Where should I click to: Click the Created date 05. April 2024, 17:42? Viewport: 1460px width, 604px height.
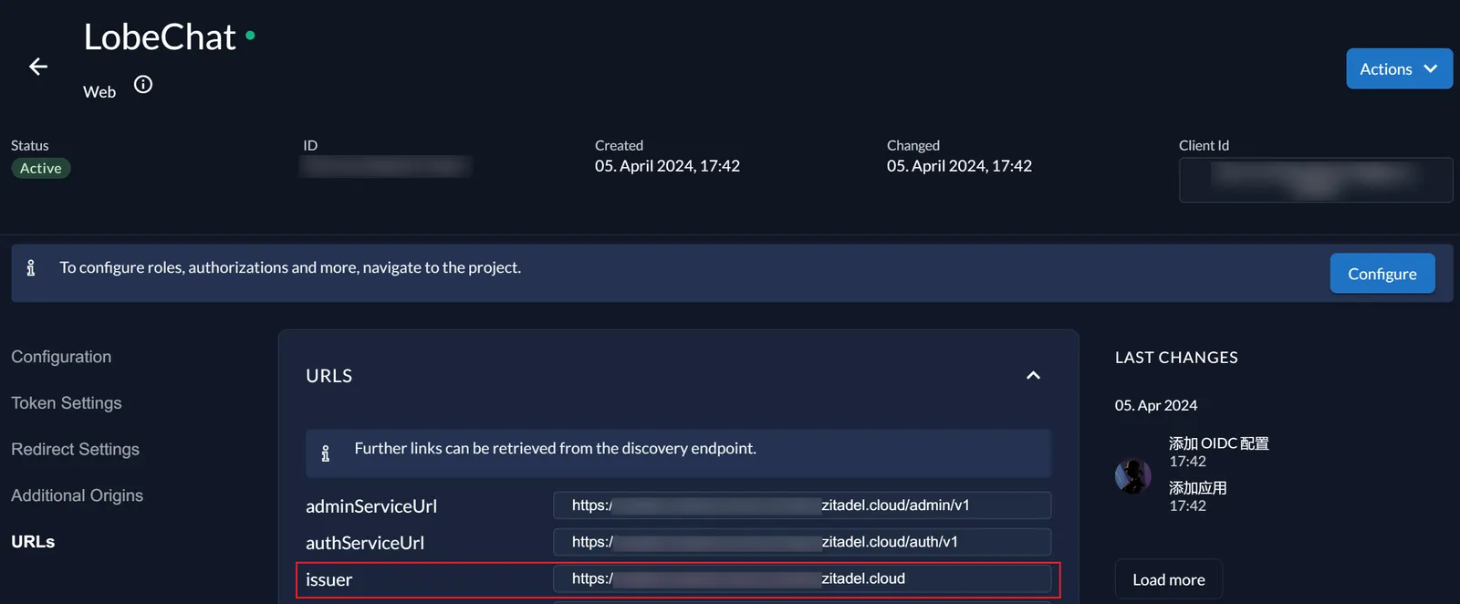(x=667, y=166)
